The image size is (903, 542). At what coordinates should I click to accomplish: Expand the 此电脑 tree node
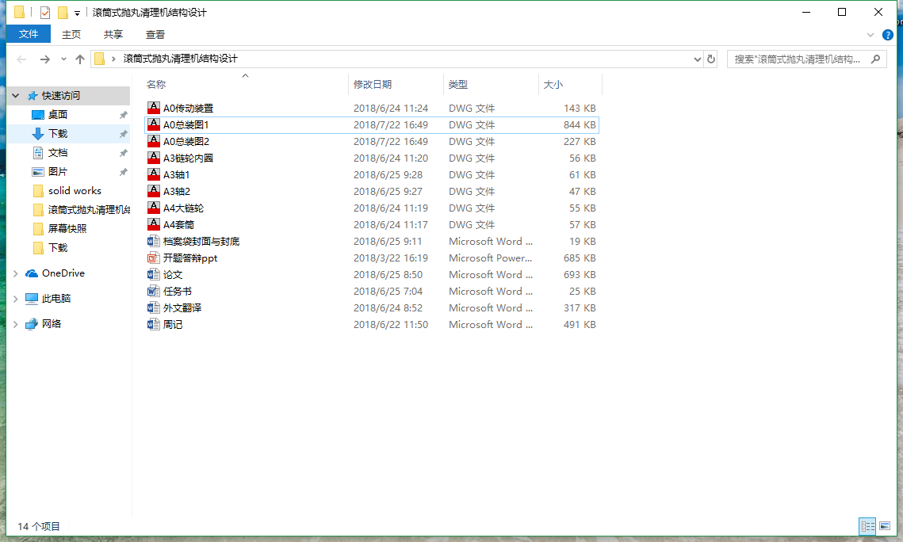point(16,299)
